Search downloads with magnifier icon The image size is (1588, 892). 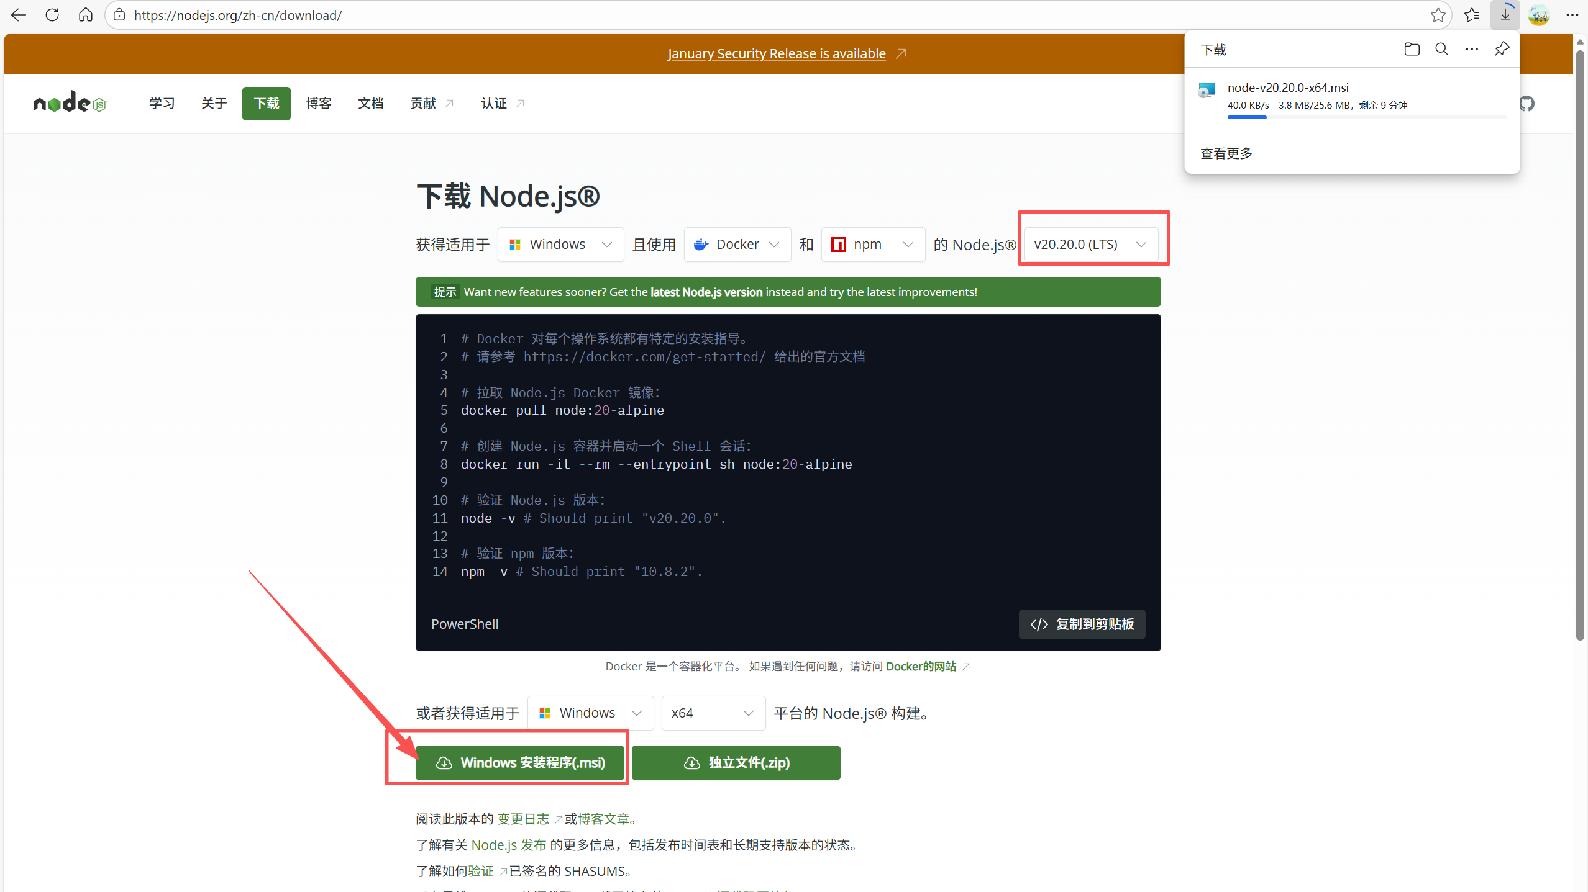point(1441,49)
